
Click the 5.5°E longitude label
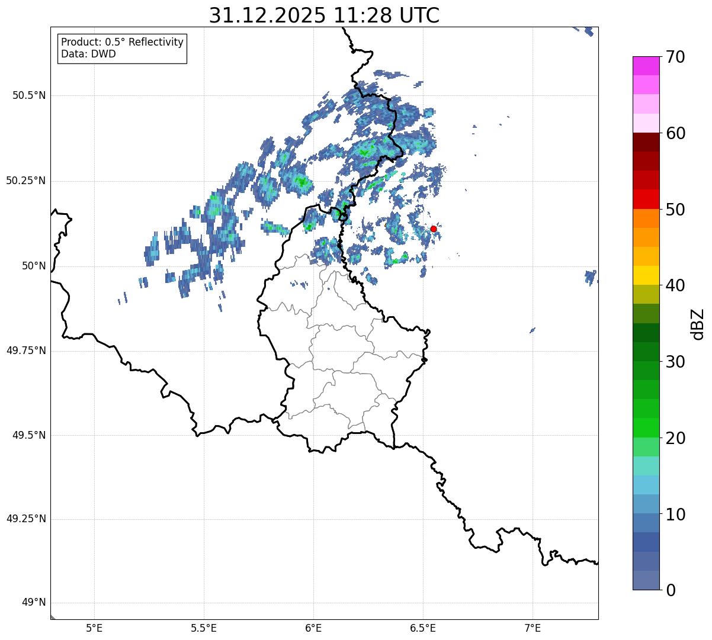pos(204,628)
